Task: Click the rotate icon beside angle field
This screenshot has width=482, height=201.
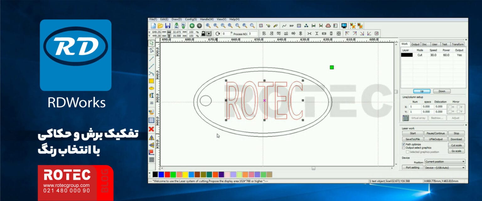Action: tap(218, 33)
